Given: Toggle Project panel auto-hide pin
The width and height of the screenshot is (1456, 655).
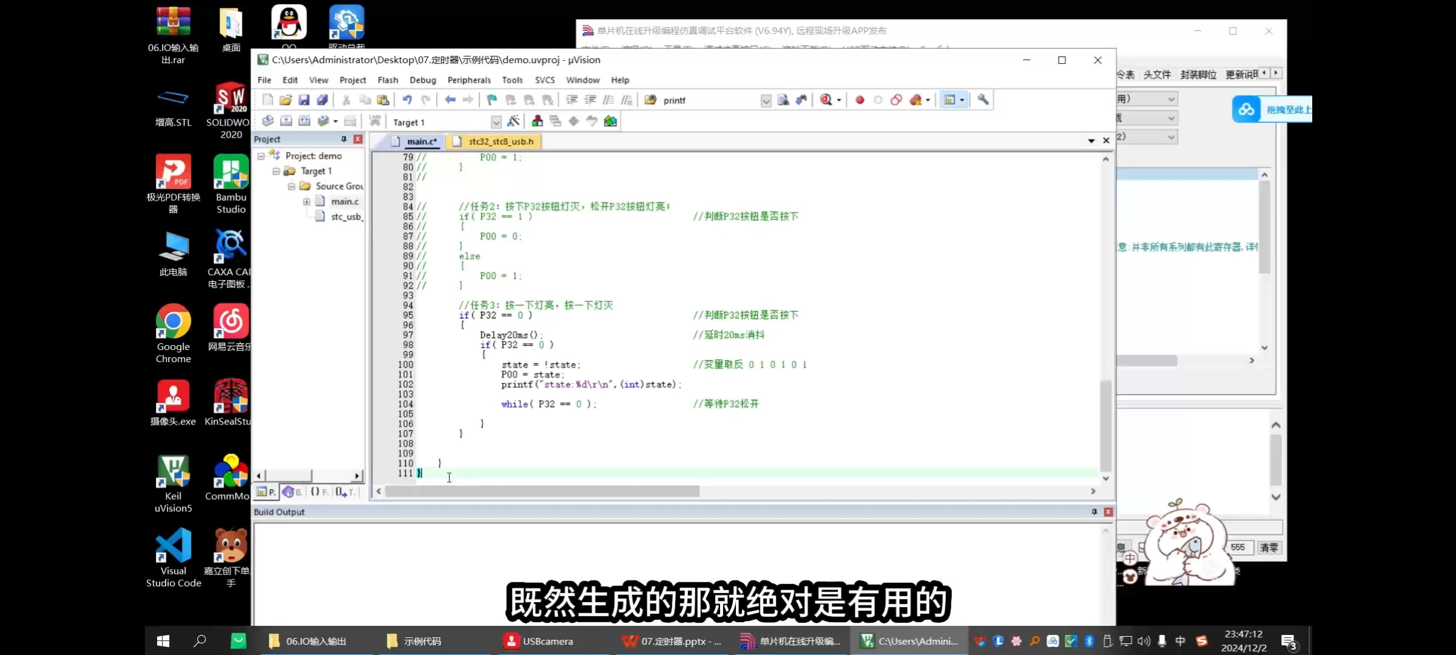Looking at the screenshot, I should 344,139.
